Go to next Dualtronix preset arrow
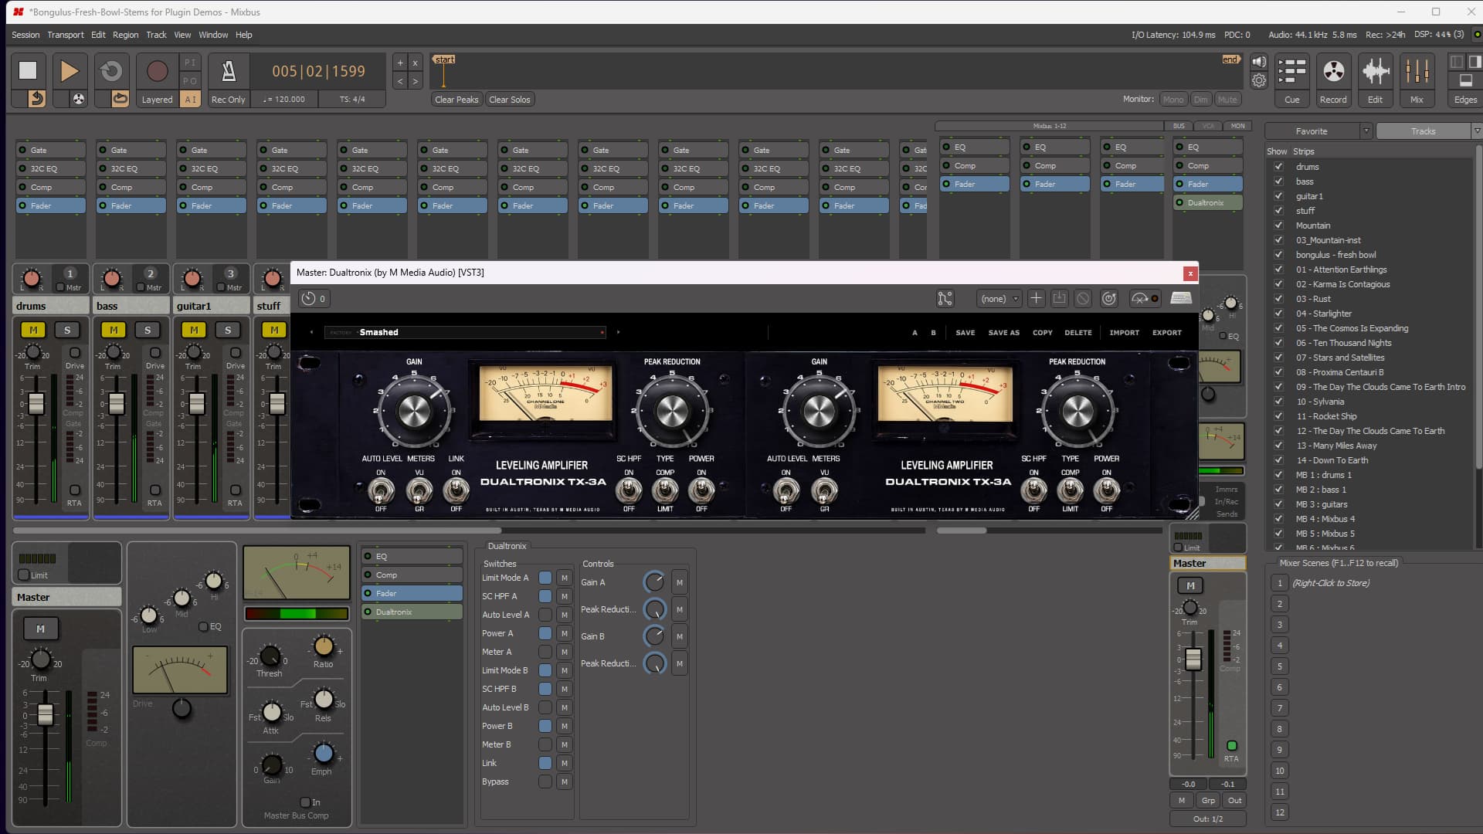The height and width of the screenshot is (834, 1483). pyautogui.click(x=618, y=333)
